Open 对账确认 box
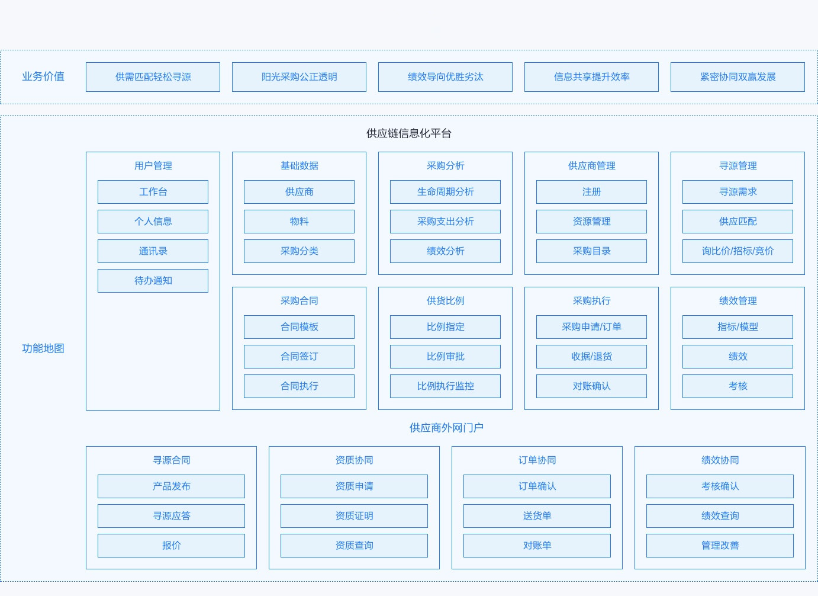Screen dimensions: 818x596 (591, 386)
